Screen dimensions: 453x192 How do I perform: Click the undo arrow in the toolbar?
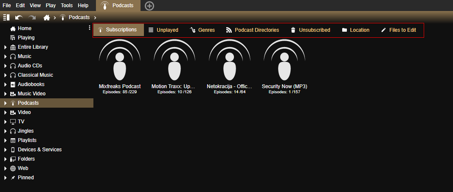click(x=19, y=17)
